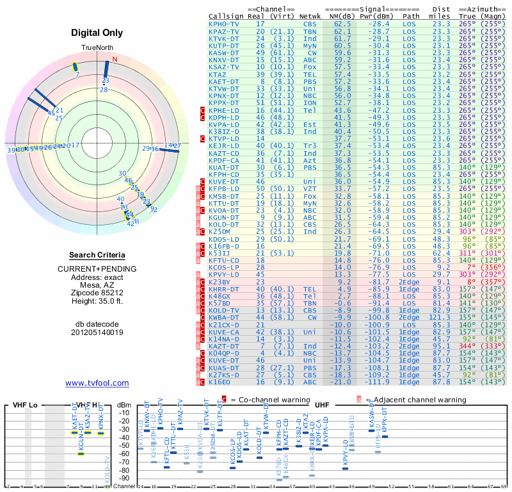Click the adjacent-channel badge beside KOLD-DT

coord(198,225)
